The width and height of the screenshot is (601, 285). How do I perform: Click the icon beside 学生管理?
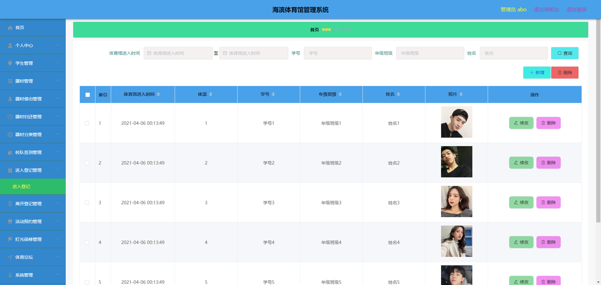(x=10, y=64)
